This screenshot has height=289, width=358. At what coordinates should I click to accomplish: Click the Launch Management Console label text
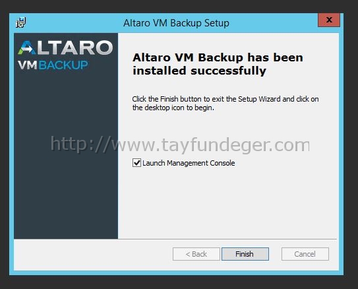coord(189,163)
